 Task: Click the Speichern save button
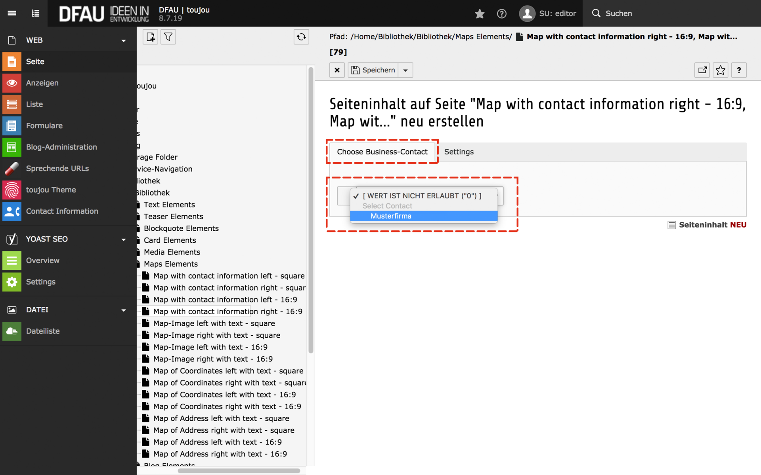373,70
